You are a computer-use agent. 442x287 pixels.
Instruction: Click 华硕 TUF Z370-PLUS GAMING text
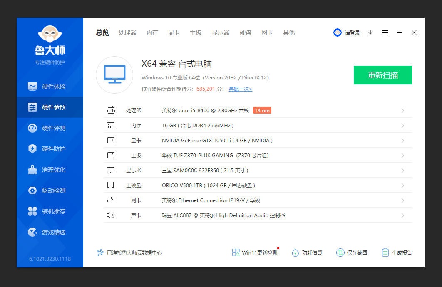[215, 155]
